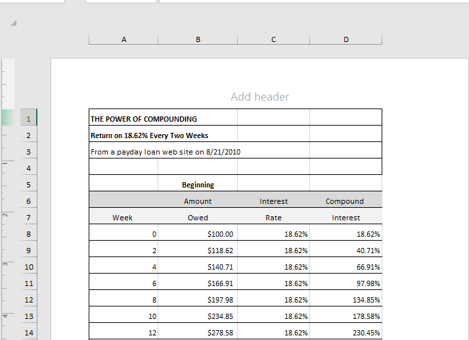Select column D header
The image size is (469, 340).
[x=346, y=39]
